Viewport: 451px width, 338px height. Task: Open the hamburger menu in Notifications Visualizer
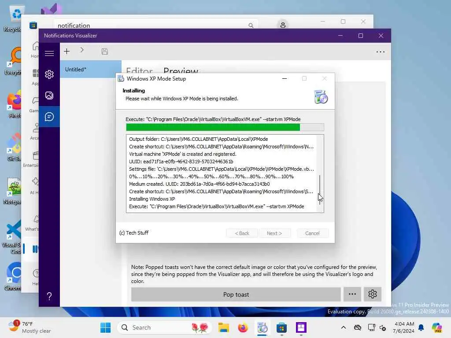click(49, 53)
